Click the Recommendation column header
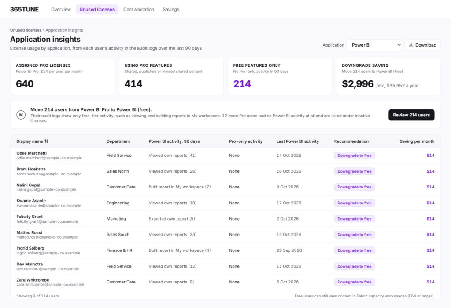This screenshot has height=308, width=451. [x=351, y=141]
